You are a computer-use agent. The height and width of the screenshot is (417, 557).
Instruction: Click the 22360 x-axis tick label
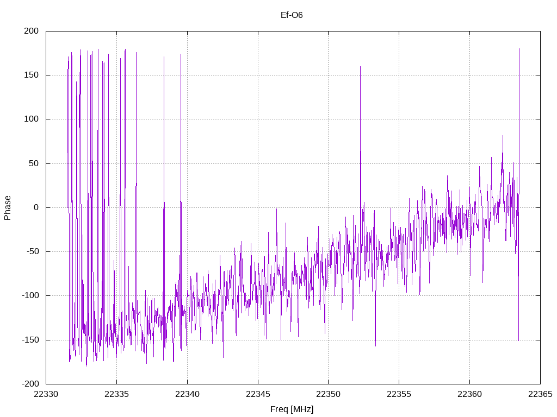pos(469,394)
